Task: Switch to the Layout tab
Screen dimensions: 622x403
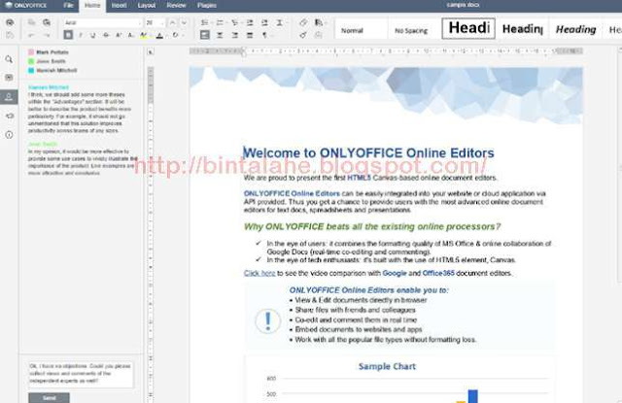Action: click(x=147, y=5)
